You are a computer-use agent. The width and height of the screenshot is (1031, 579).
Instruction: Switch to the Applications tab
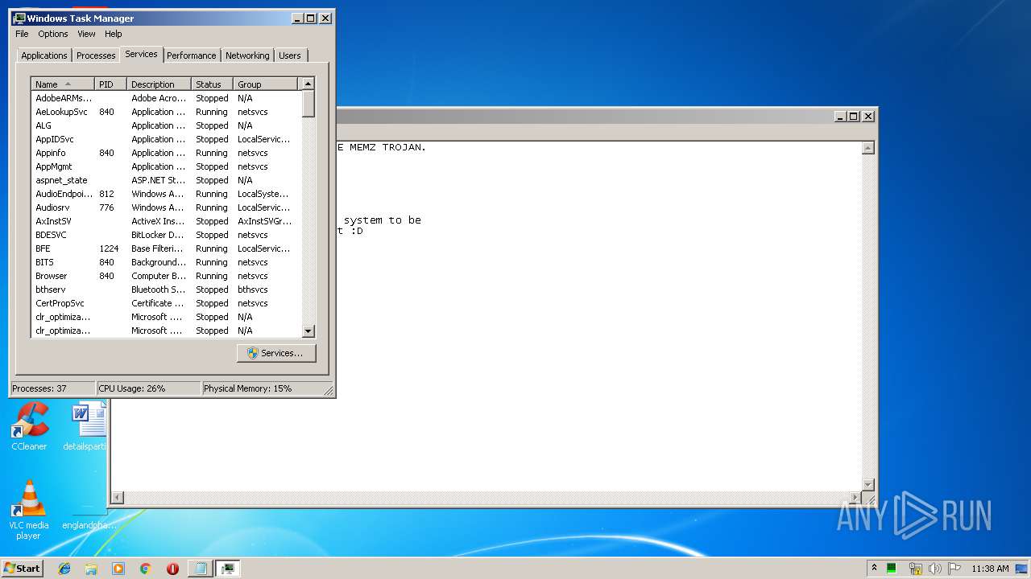tap(44, 55)
